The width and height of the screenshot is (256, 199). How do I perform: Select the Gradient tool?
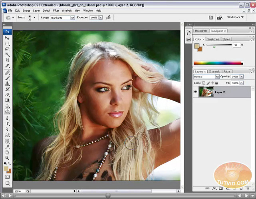pyautogui.click(x=7, y=100)
